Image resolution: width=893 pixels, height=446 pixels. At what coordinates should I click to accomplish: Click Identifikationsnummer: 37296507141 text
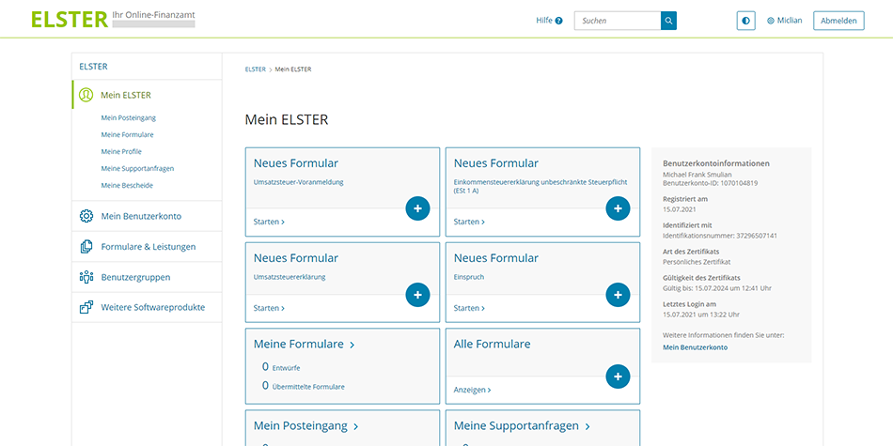(720, 235)
